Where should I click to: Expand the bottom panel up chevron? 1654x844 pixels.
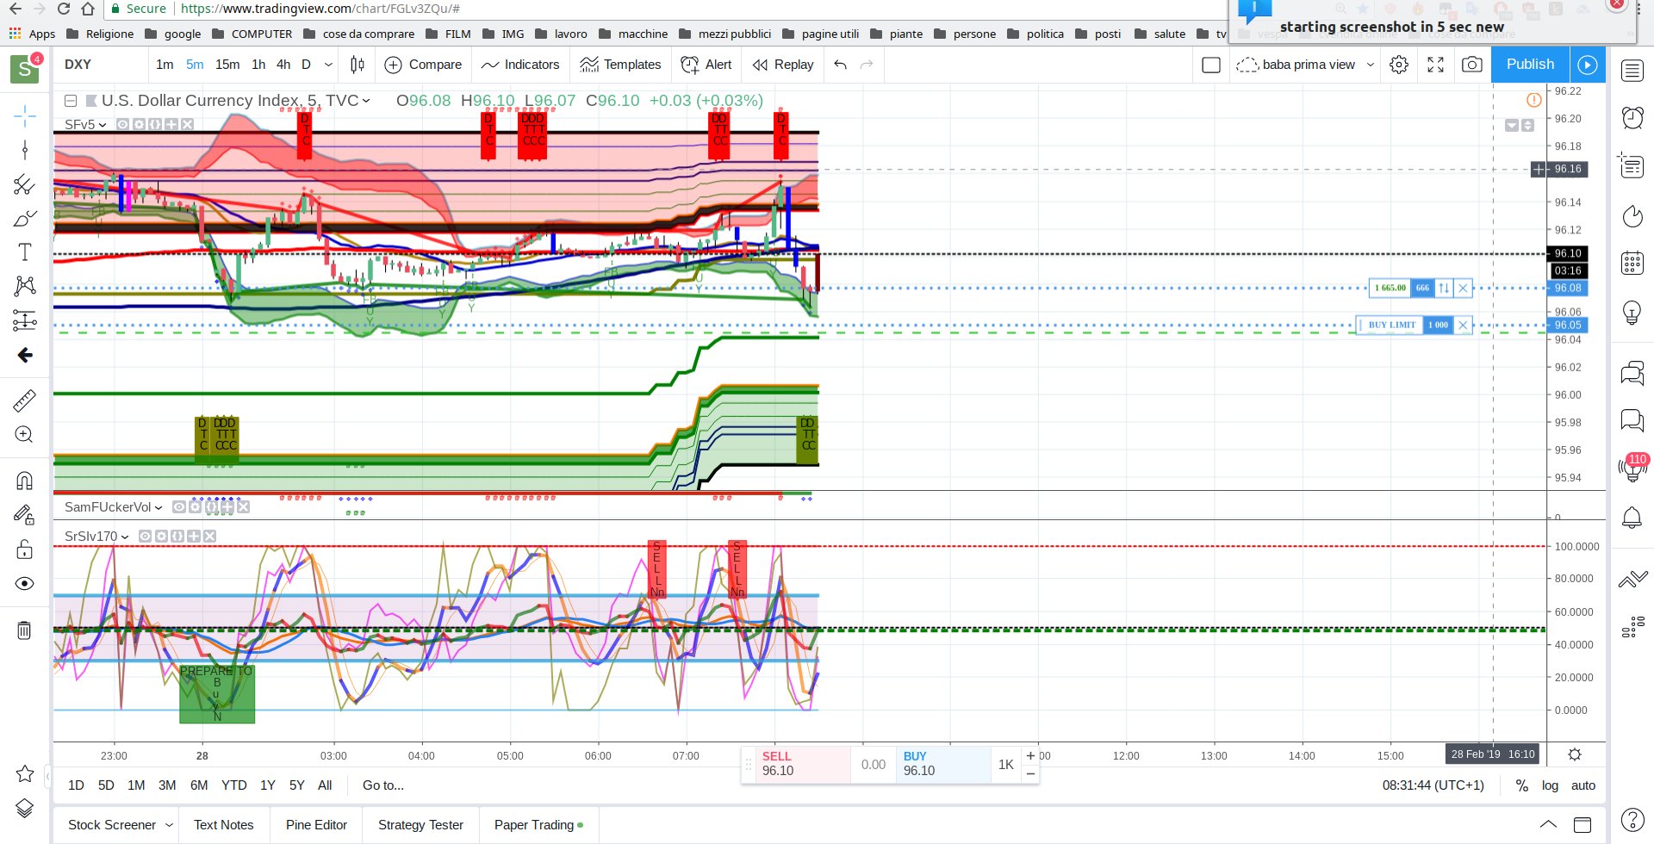tap(1548, 825)
